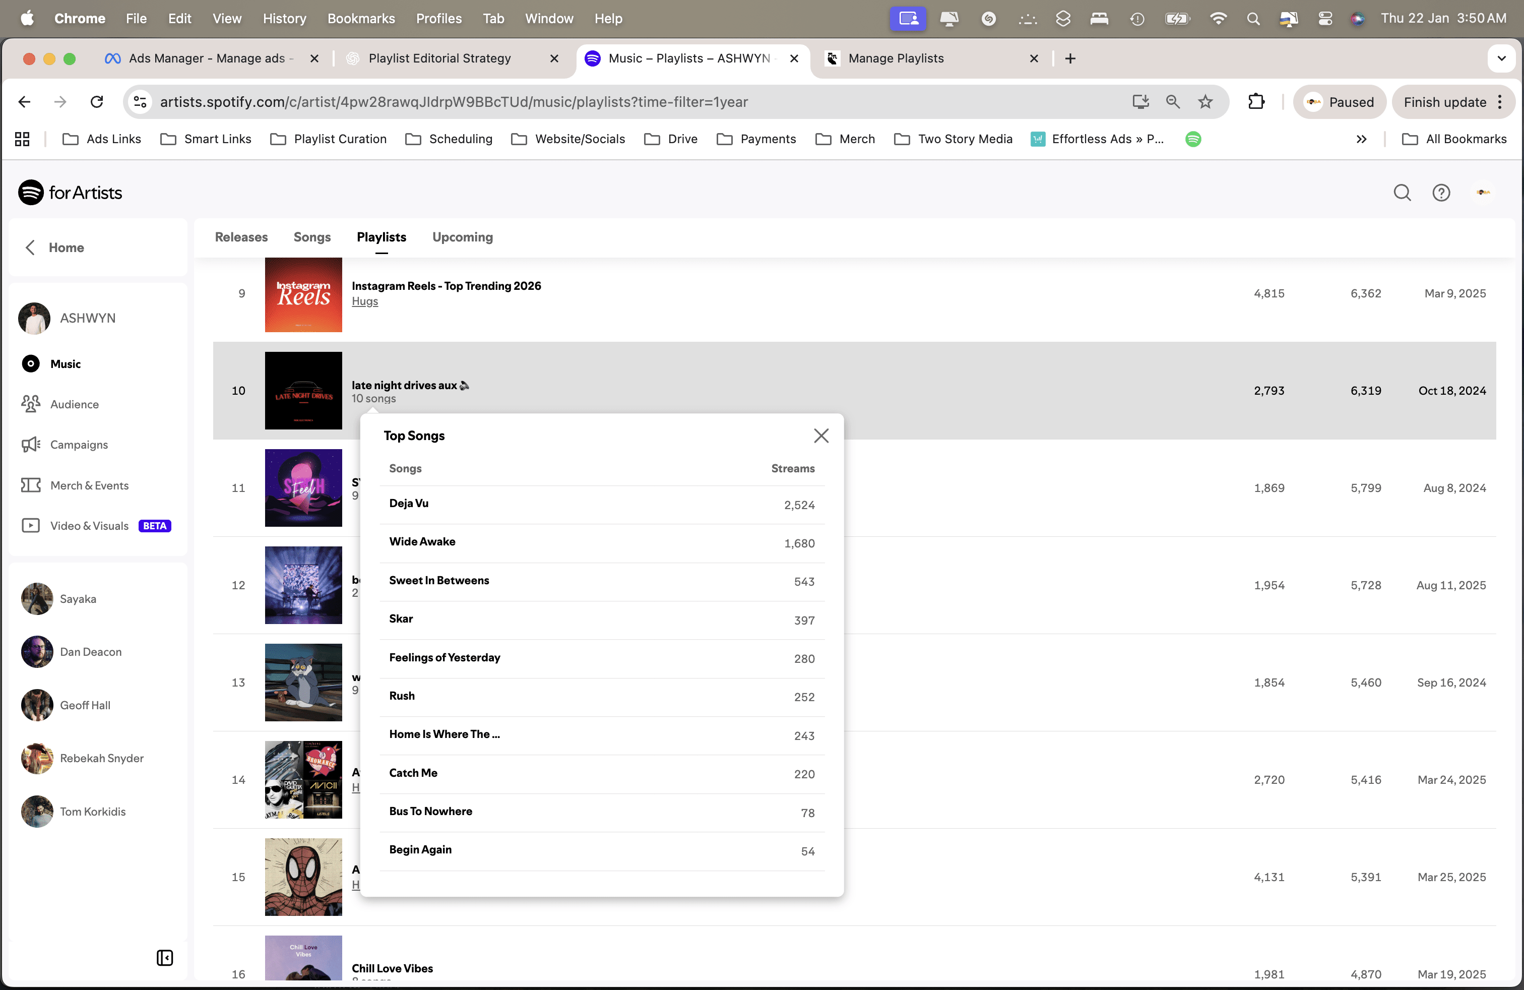Open Video & Visuals beta section

click(89, 526)
